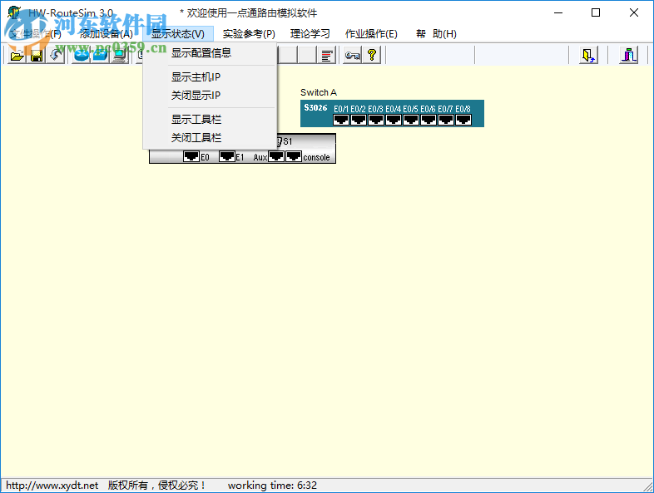This screenshot has width=654, height=493.
Task: Select port E0/2 on Switch A
Action: [359, 120]
